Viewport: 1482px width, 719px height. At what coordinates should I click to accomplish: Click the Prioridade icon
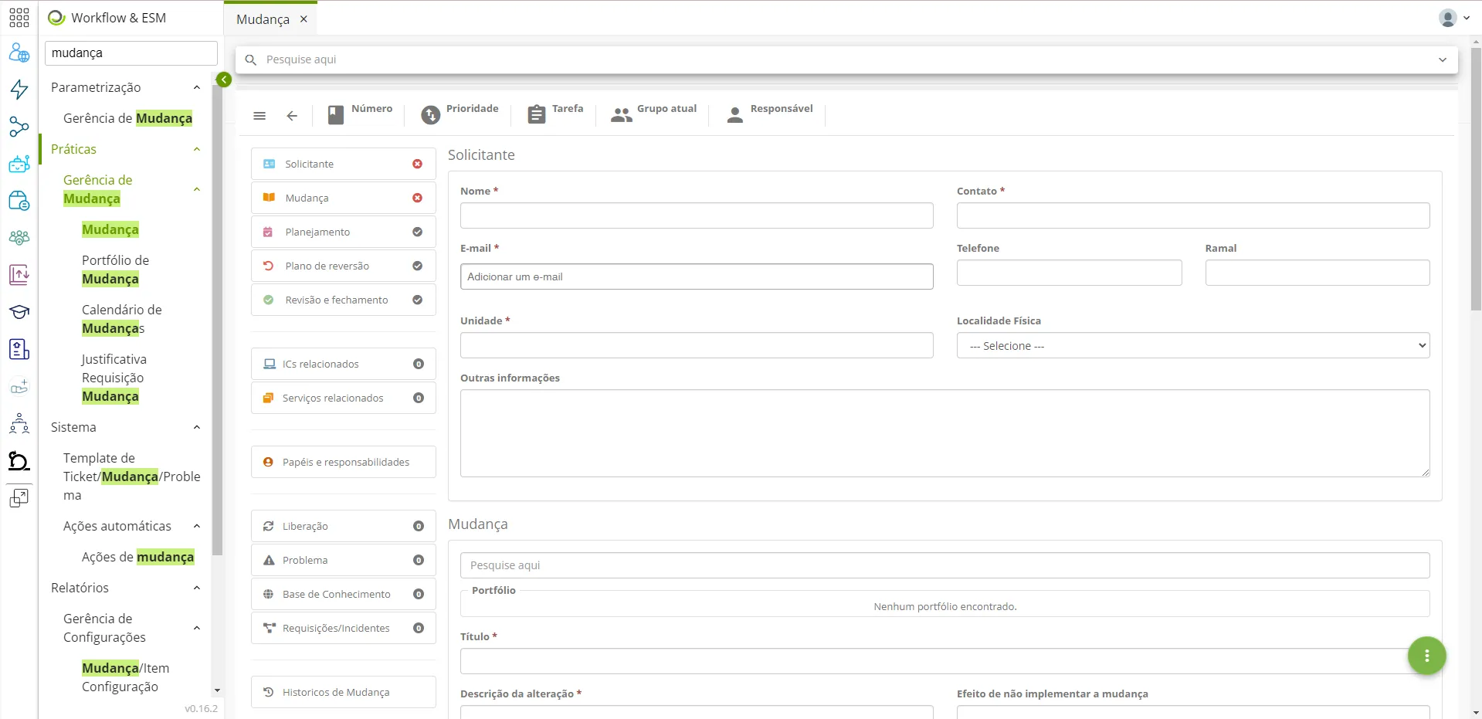pos(430,115)
